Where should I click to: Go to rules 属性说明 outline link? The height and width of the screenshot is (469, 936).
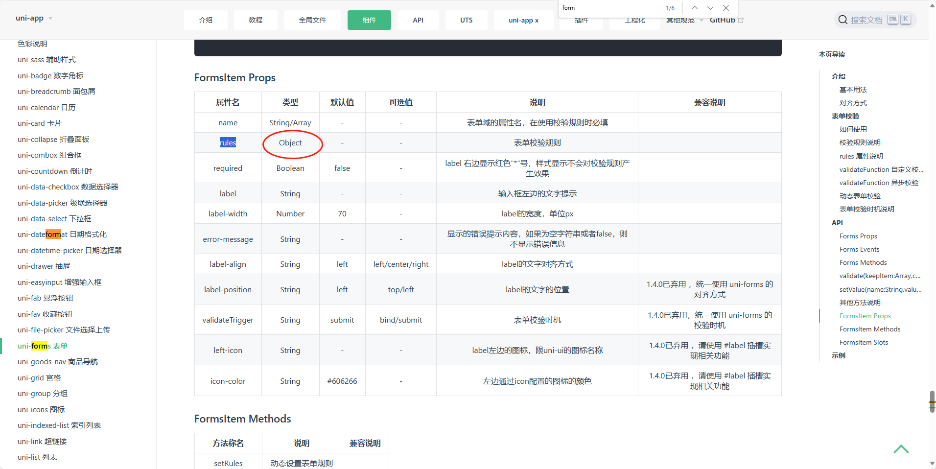pyautogui.click(x=861, y=156)
